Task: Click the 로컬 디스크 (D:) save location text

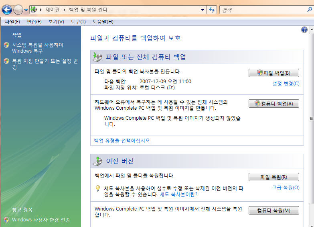Action: click(157, 88)
